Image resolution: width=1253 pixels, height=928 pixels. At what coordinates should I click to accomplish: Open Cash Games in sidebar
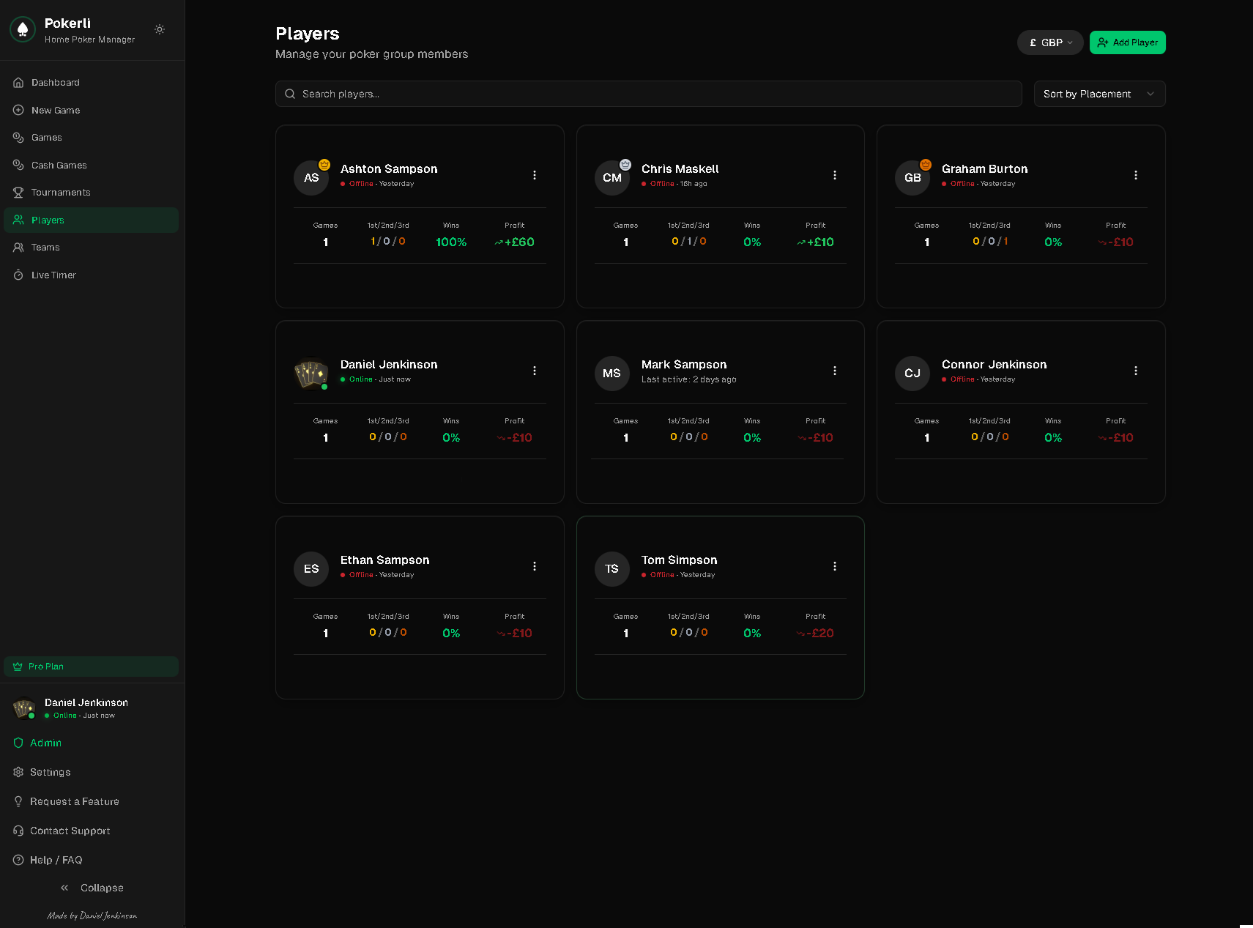point(59,166)
